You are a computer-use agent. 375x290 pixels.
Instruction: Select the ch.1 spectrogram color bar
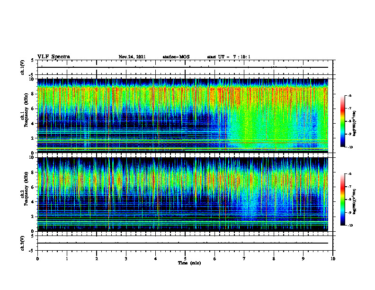pyautogui.click(x=342, y=121)
